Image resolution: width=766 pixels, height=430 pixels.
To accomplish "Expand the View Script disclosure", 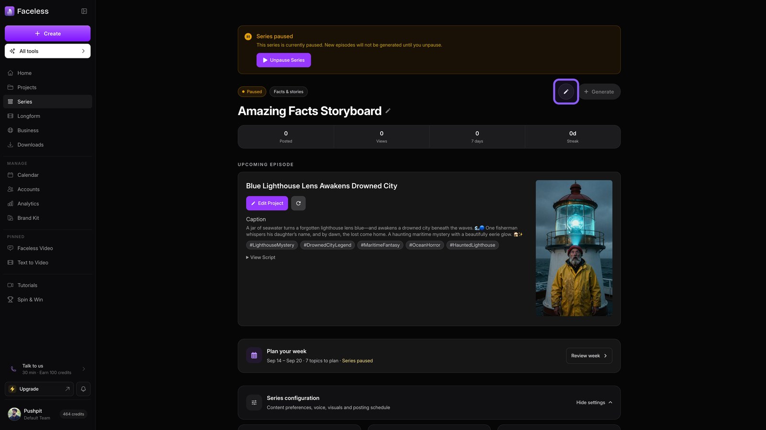I will 261,258.
